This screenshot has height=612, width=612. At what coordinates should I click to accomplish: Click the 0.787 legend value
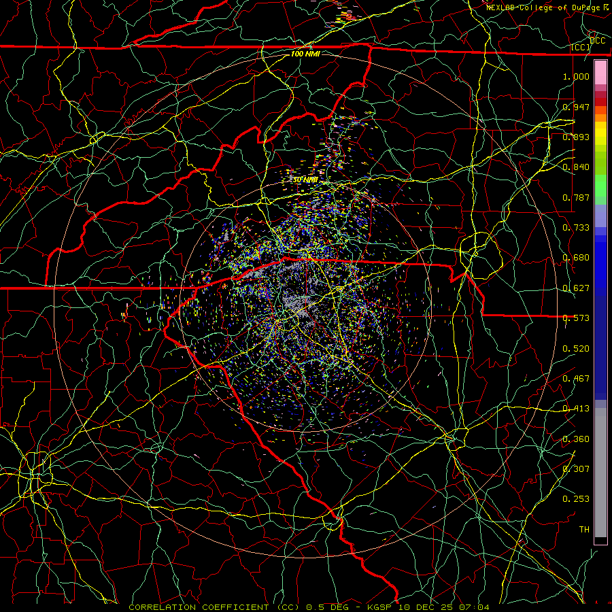click(576, 197)
